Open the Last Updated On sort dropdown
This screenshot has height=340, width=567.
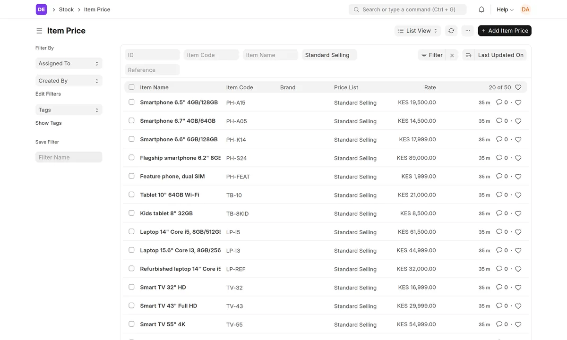[x=500, y=55]
